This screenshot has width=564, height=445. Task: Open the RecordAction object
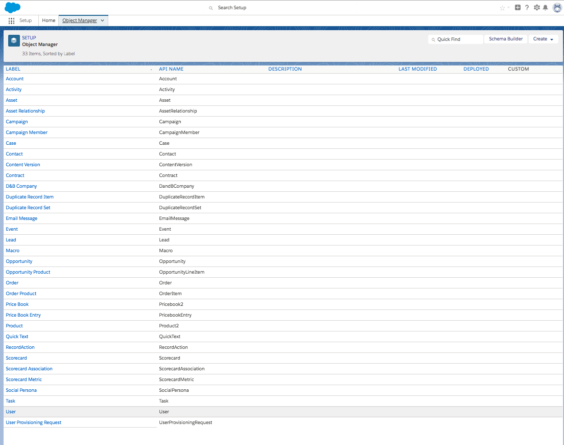point(20,347)
